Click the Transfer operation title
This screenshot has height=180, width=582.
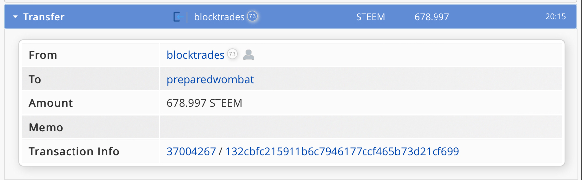44,17
